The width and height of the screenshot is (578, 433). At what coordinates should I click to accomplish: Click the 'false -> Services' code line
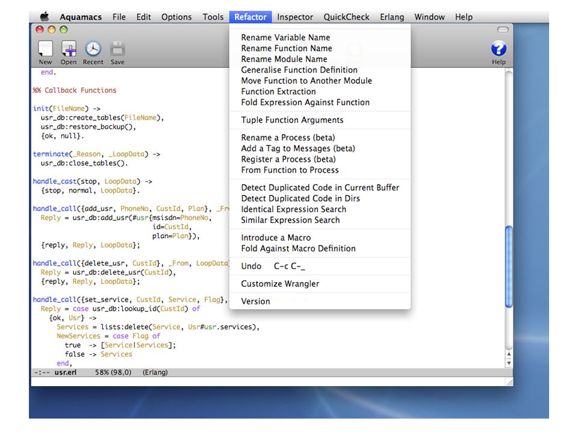98,354
